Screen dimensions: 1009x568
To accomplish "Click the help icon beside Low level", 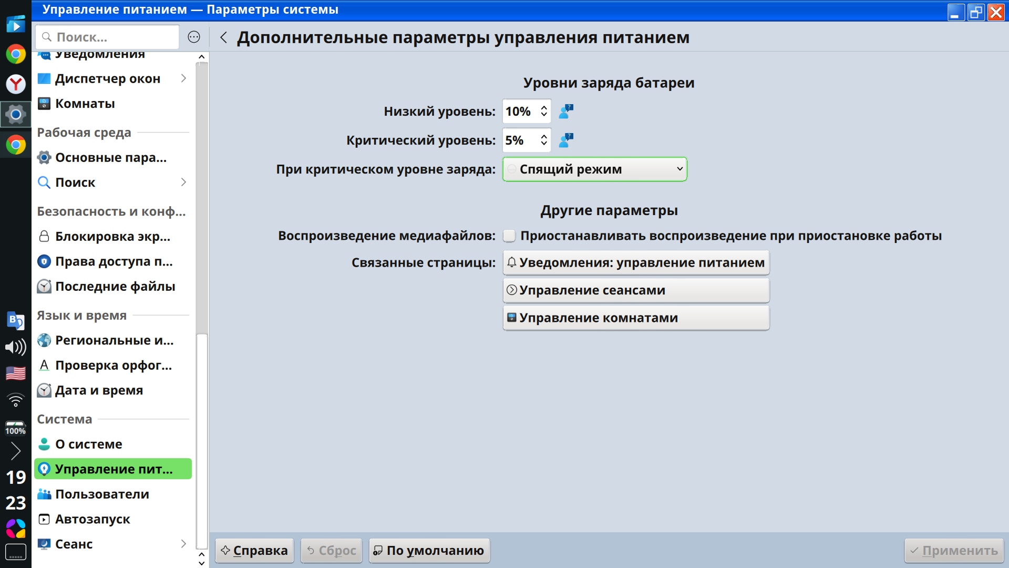I will click(566, 111).
